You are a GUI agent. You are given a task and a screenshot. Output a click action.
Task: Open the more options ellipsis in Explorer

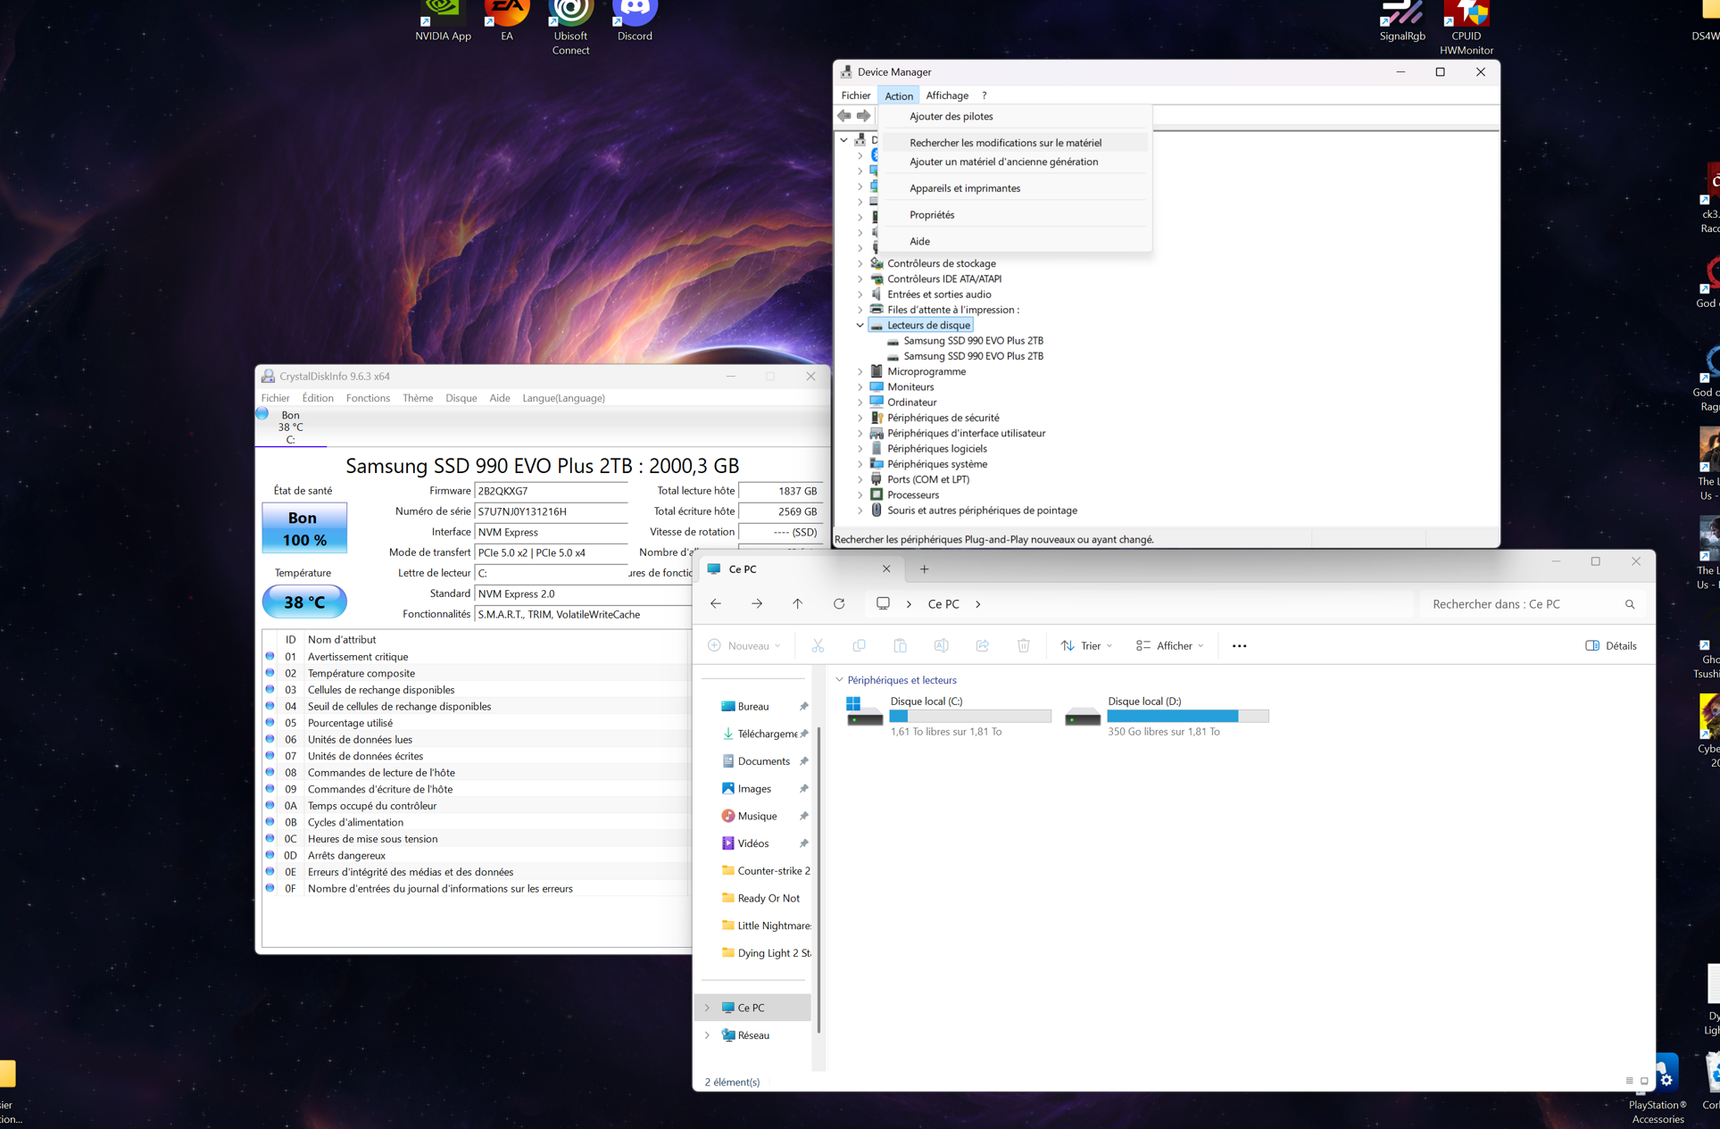(1239, 645)
